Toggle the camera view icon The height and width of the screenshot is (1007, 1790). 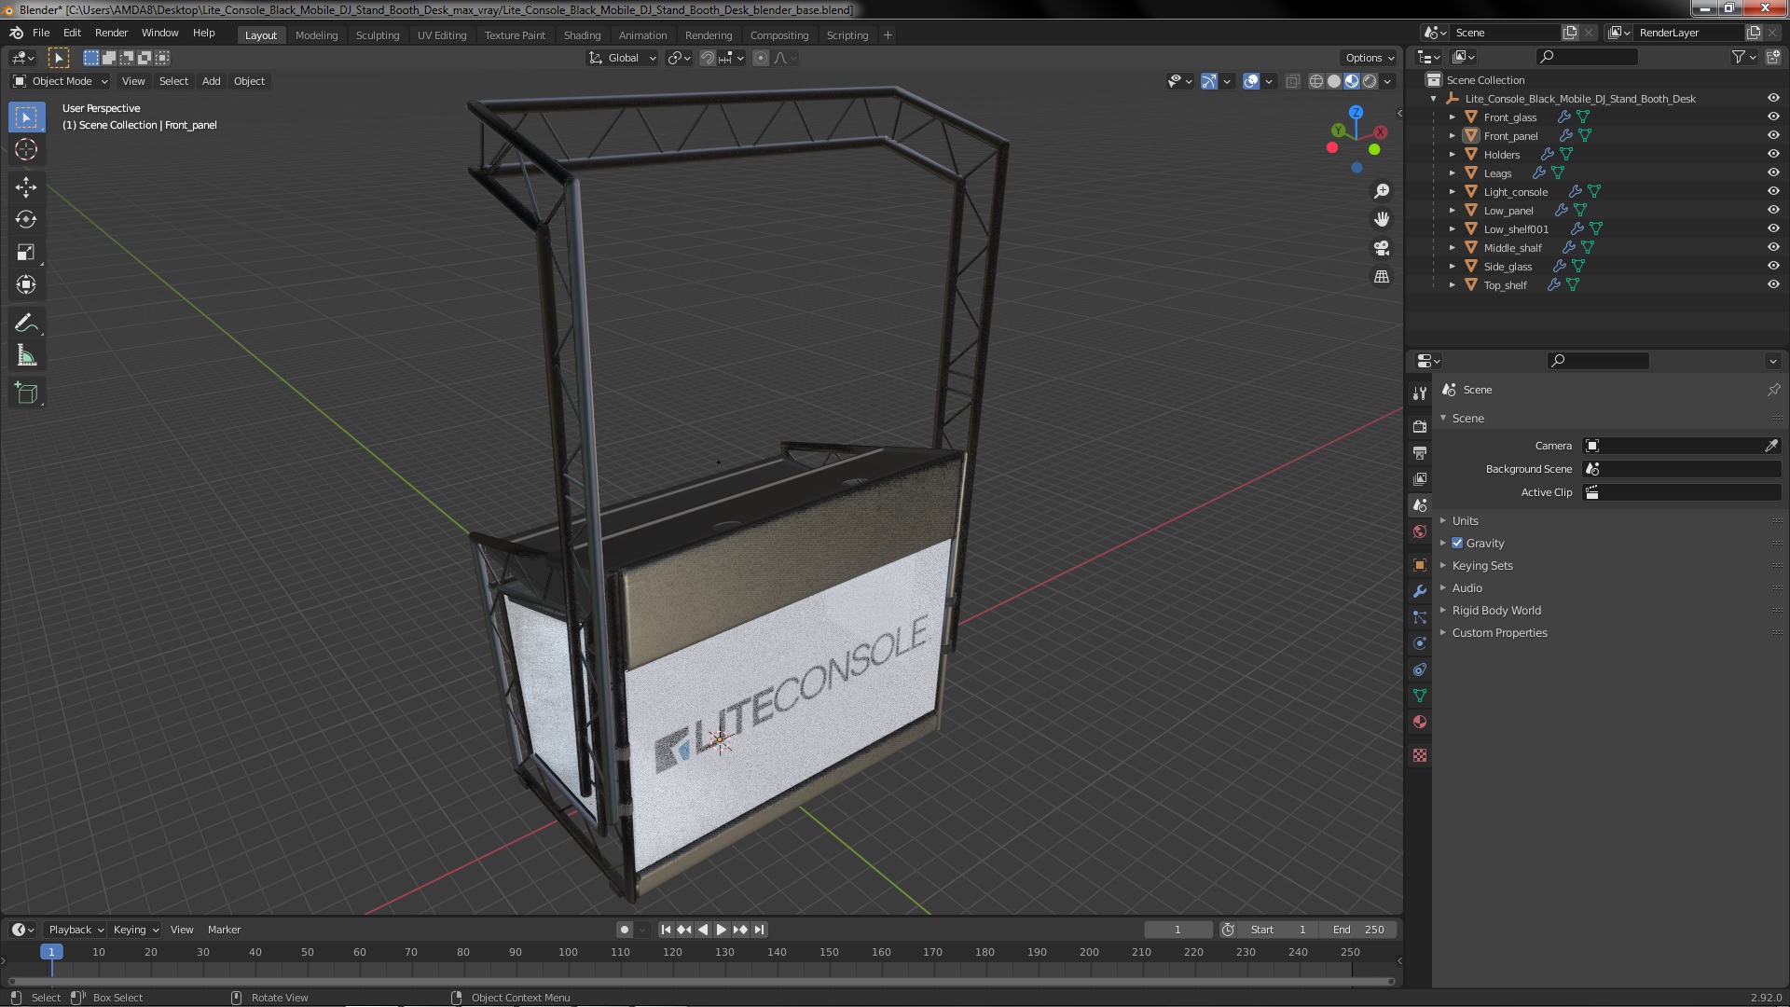1382,248
